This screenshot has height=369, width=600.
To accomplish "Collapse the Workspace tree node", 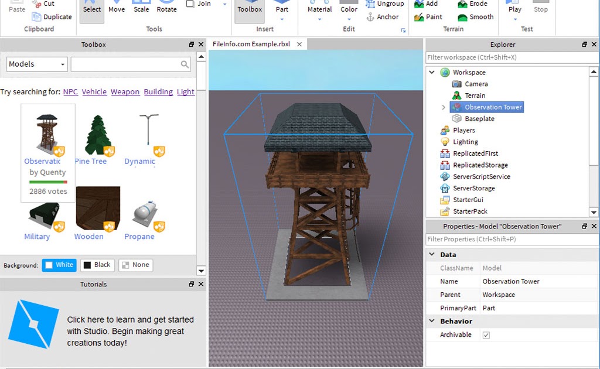I will coord(432,72).
